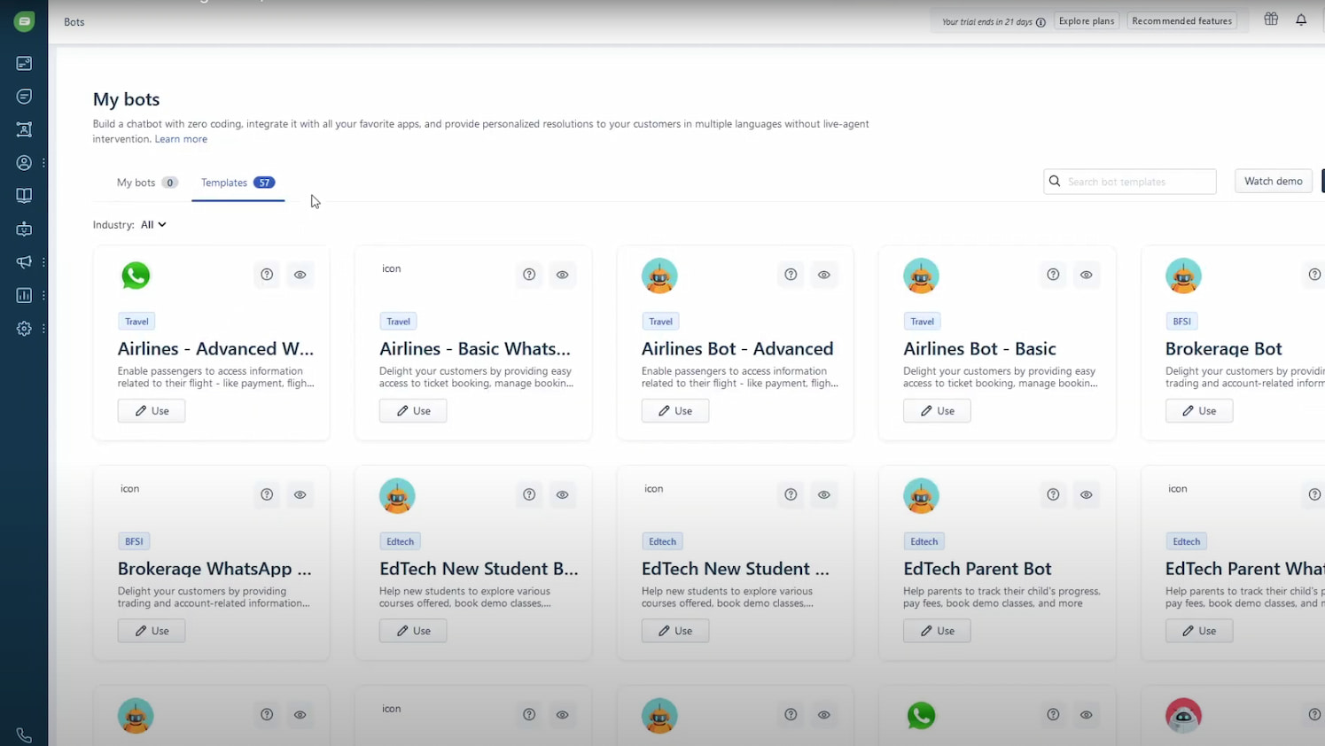Select the Templates tab
Screen dimensions: 1325x746
coord(224,182)
